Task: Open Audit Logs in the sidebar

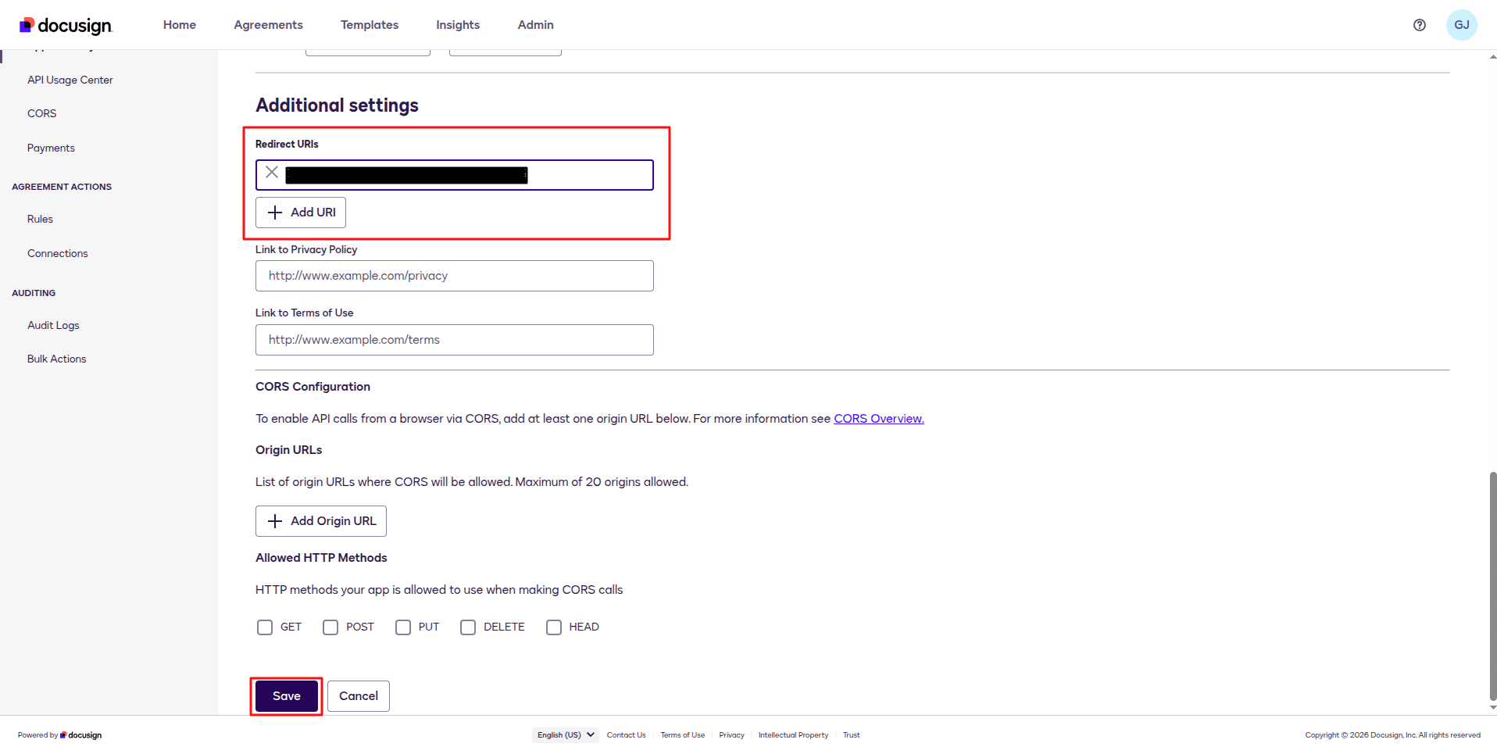Action: tap(53, 325)
